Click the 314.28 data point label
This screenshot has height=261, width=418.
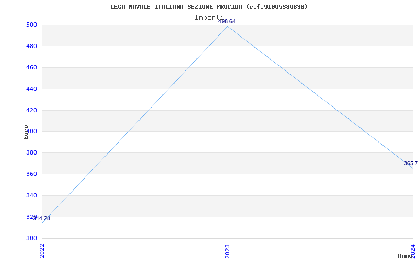tap(42, 218)
